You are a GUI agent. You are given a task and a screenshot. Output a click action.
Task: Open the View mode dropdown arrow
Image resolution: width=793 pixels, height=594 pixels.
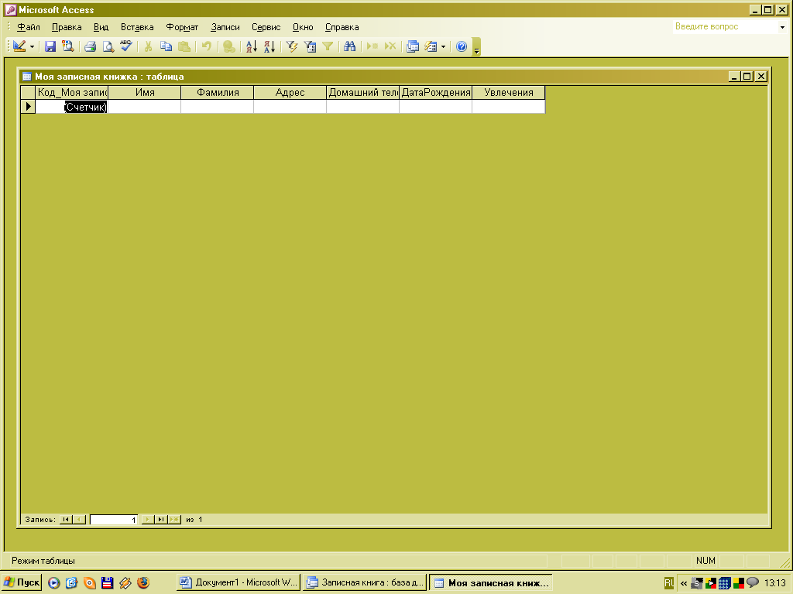32,47
